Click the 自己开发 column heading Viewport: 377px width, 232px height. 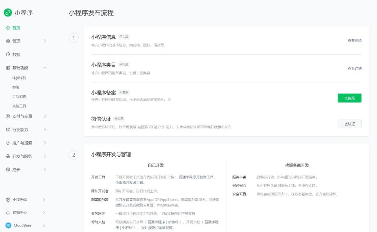point(156,165)
